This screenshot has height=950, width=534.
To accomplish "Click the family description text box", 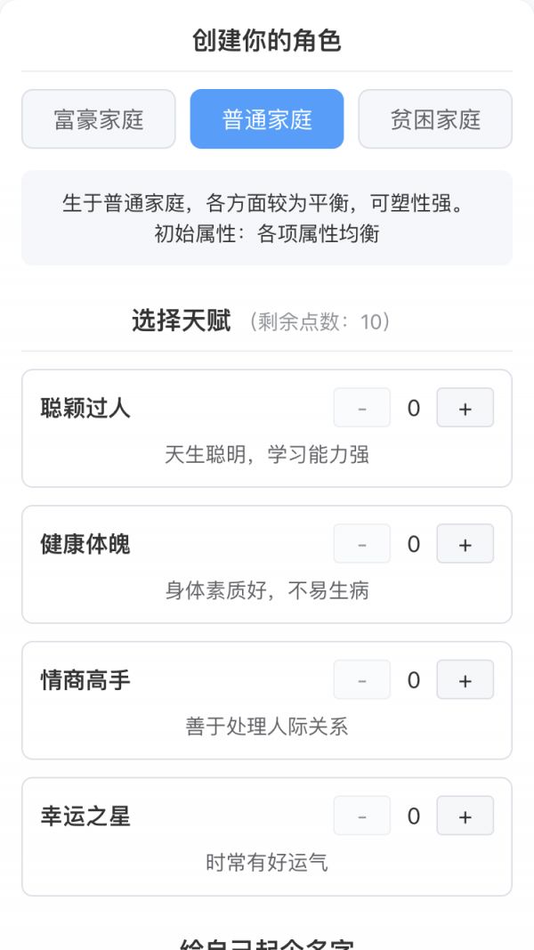I will coord(267,215).
